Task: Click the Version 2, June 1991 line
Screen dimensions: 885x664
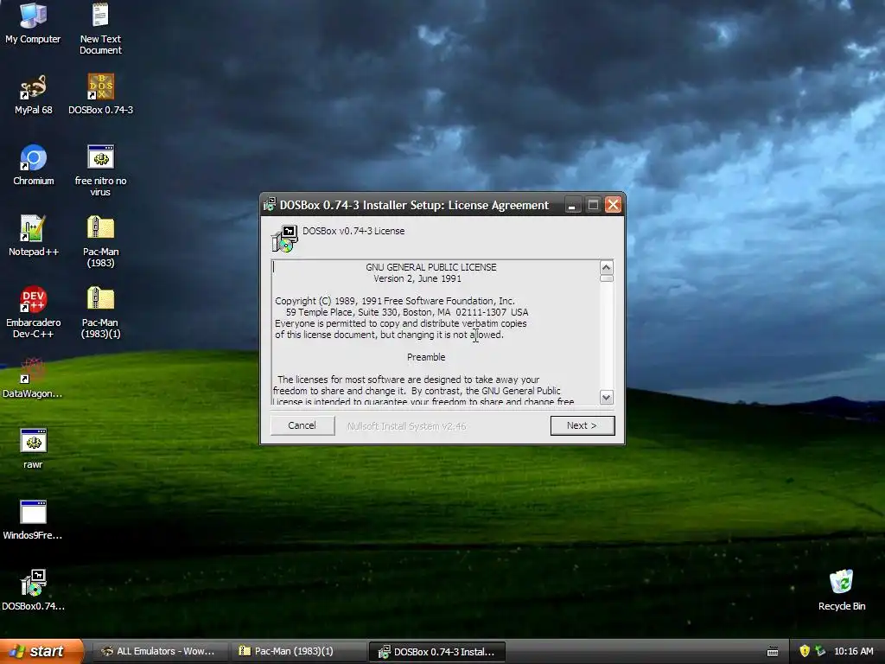Action: 417,278
